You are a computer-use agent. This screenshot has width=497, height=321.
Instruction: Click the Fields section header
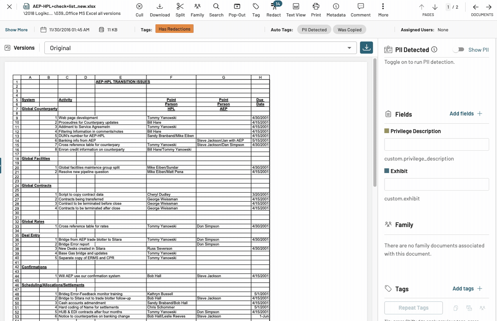(403, 114)
